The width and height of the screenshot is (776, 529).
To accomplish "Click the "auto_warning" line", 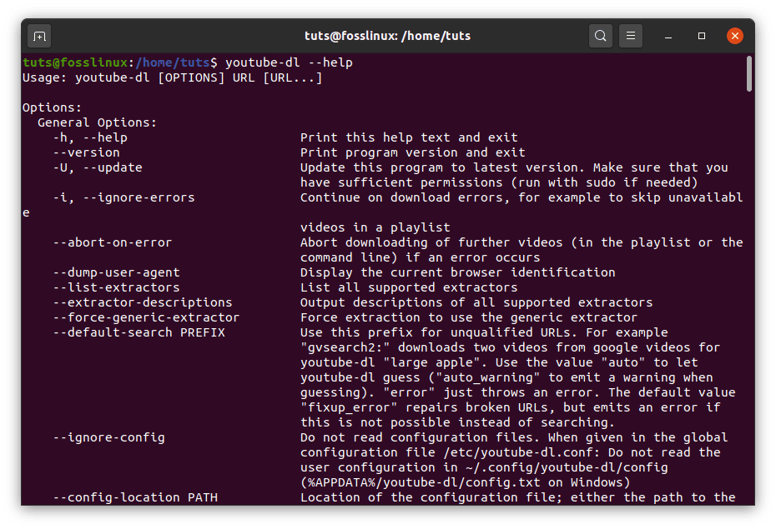I will pos(506,377).
